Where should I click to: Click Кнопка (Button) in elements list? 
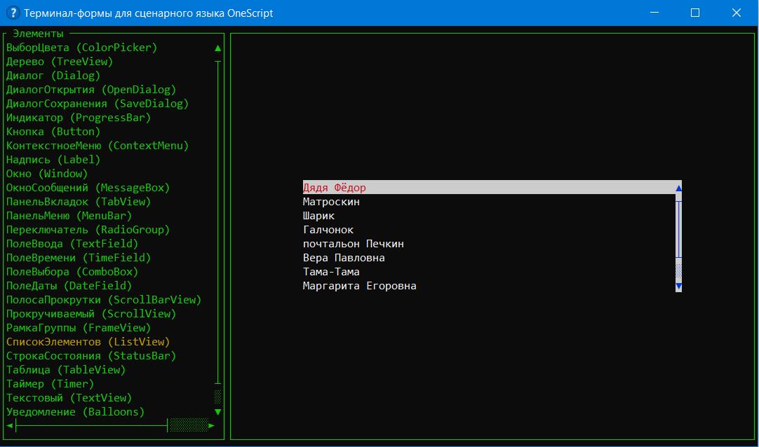coord(53,132)
